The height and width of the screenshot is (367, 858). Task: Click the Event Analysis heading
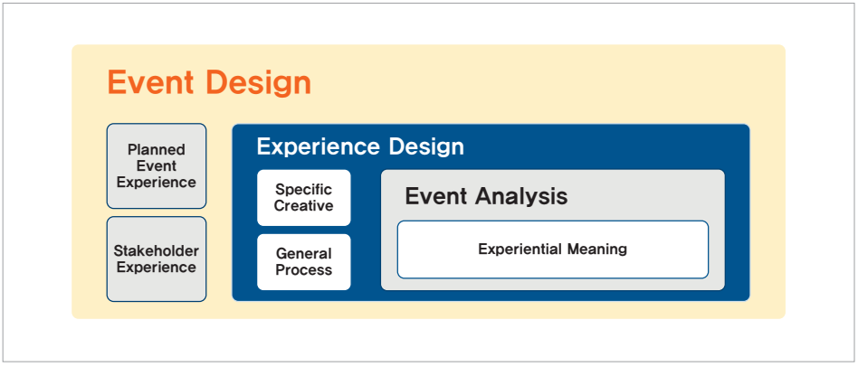tap(486, 196)
